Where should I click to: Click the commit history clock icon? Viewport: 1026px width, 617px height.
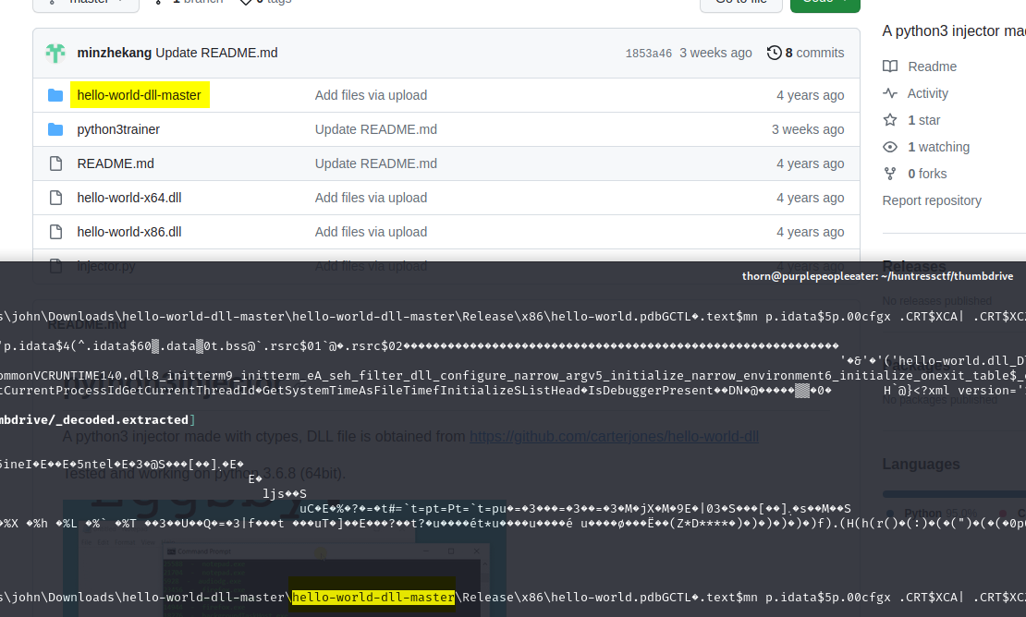pyautogui.click(x=774, y=53)
